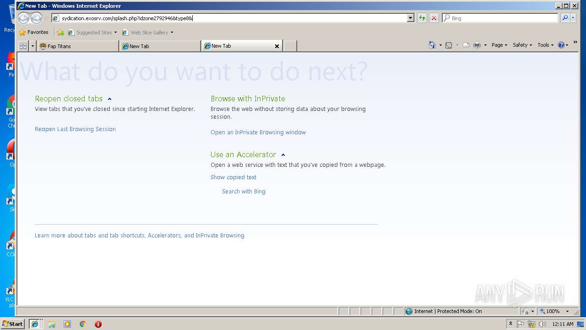Expand the address bar autocomplete dropdown

click(410, 18)
